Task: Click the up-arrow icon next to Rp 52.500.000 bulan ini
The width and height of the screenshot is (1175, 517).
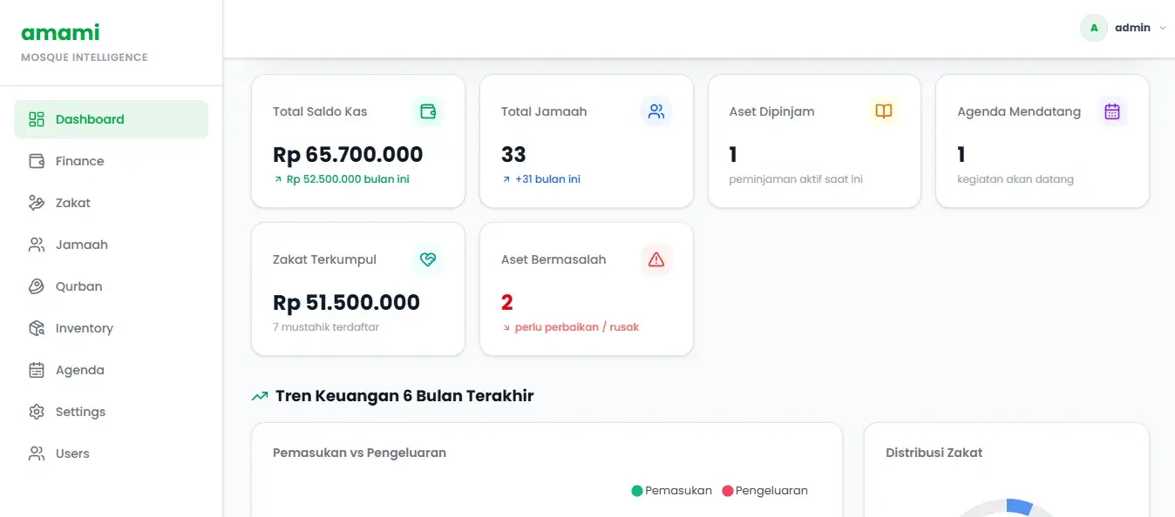Action: [278, 180]
